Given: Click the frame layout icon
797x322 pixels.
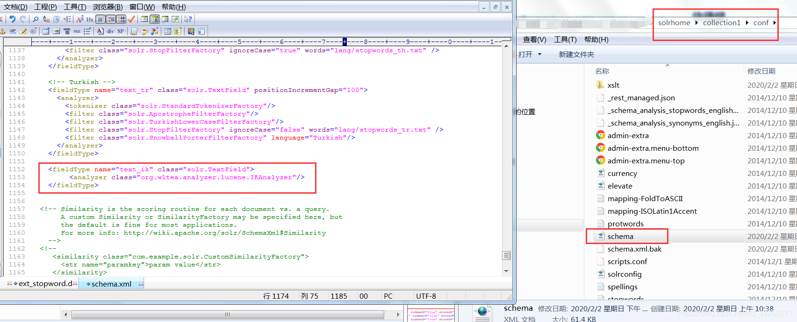Looking at the screenshot, I should [201, 31].
